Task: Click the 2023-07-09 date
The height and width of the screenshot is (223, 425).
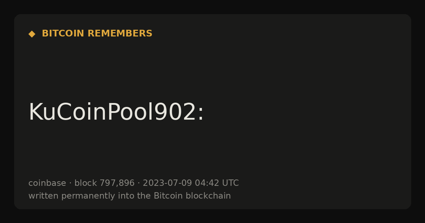Action: [x=167, y=183]
